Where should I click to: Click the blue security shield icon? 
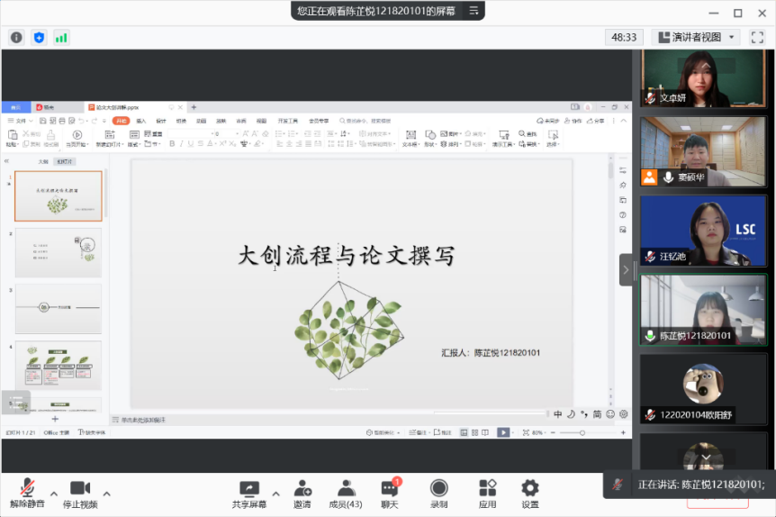39,37
